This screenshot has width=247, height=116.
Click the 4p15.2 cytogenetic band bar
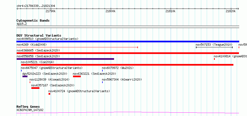click(128, 27)
